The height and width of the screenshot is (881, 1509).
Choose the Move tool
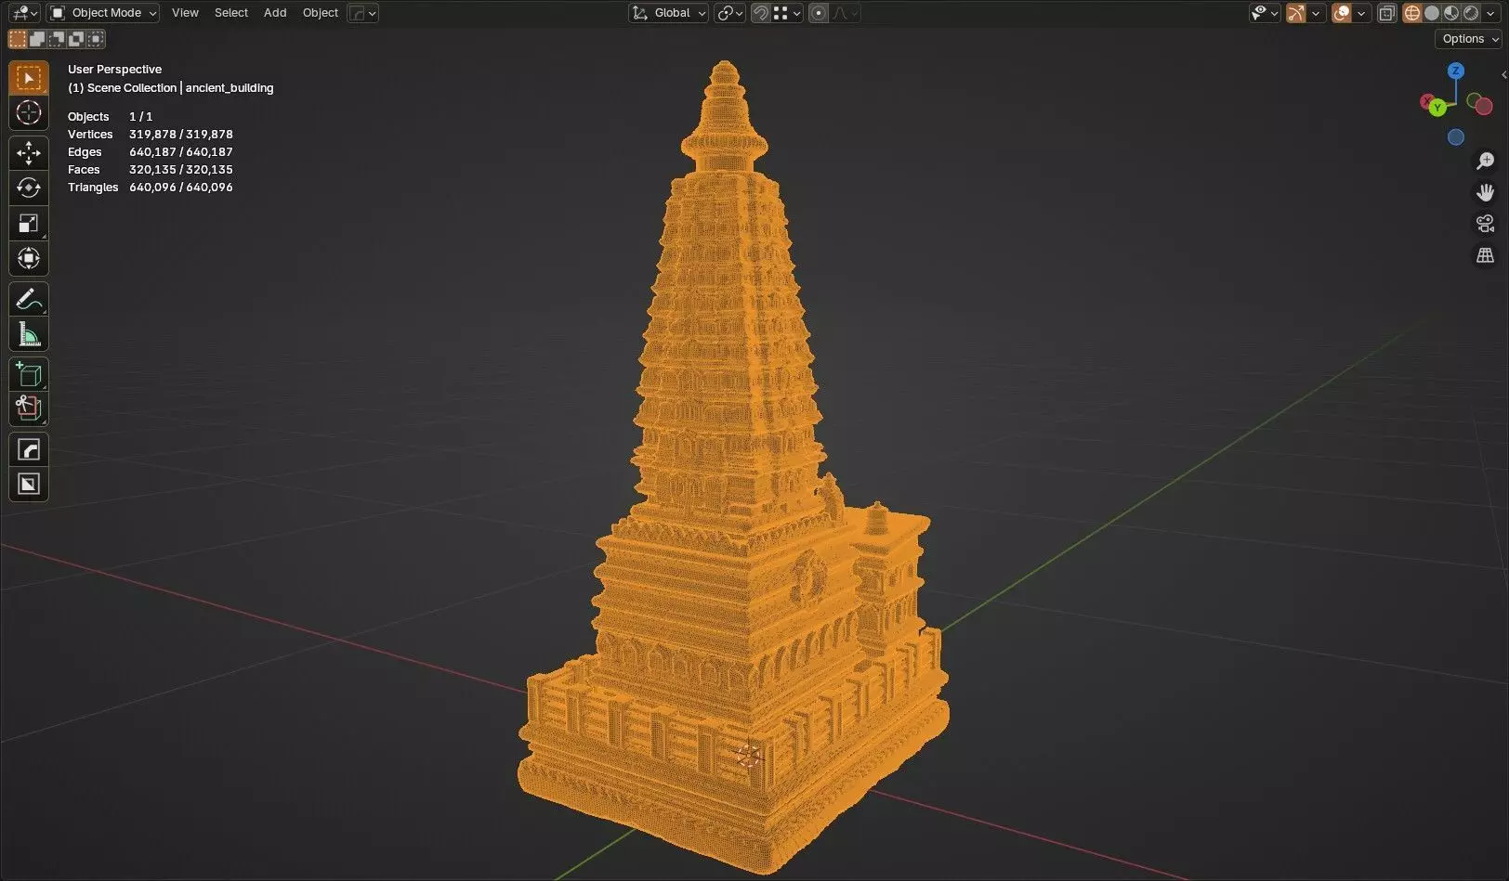coord(29,153)
